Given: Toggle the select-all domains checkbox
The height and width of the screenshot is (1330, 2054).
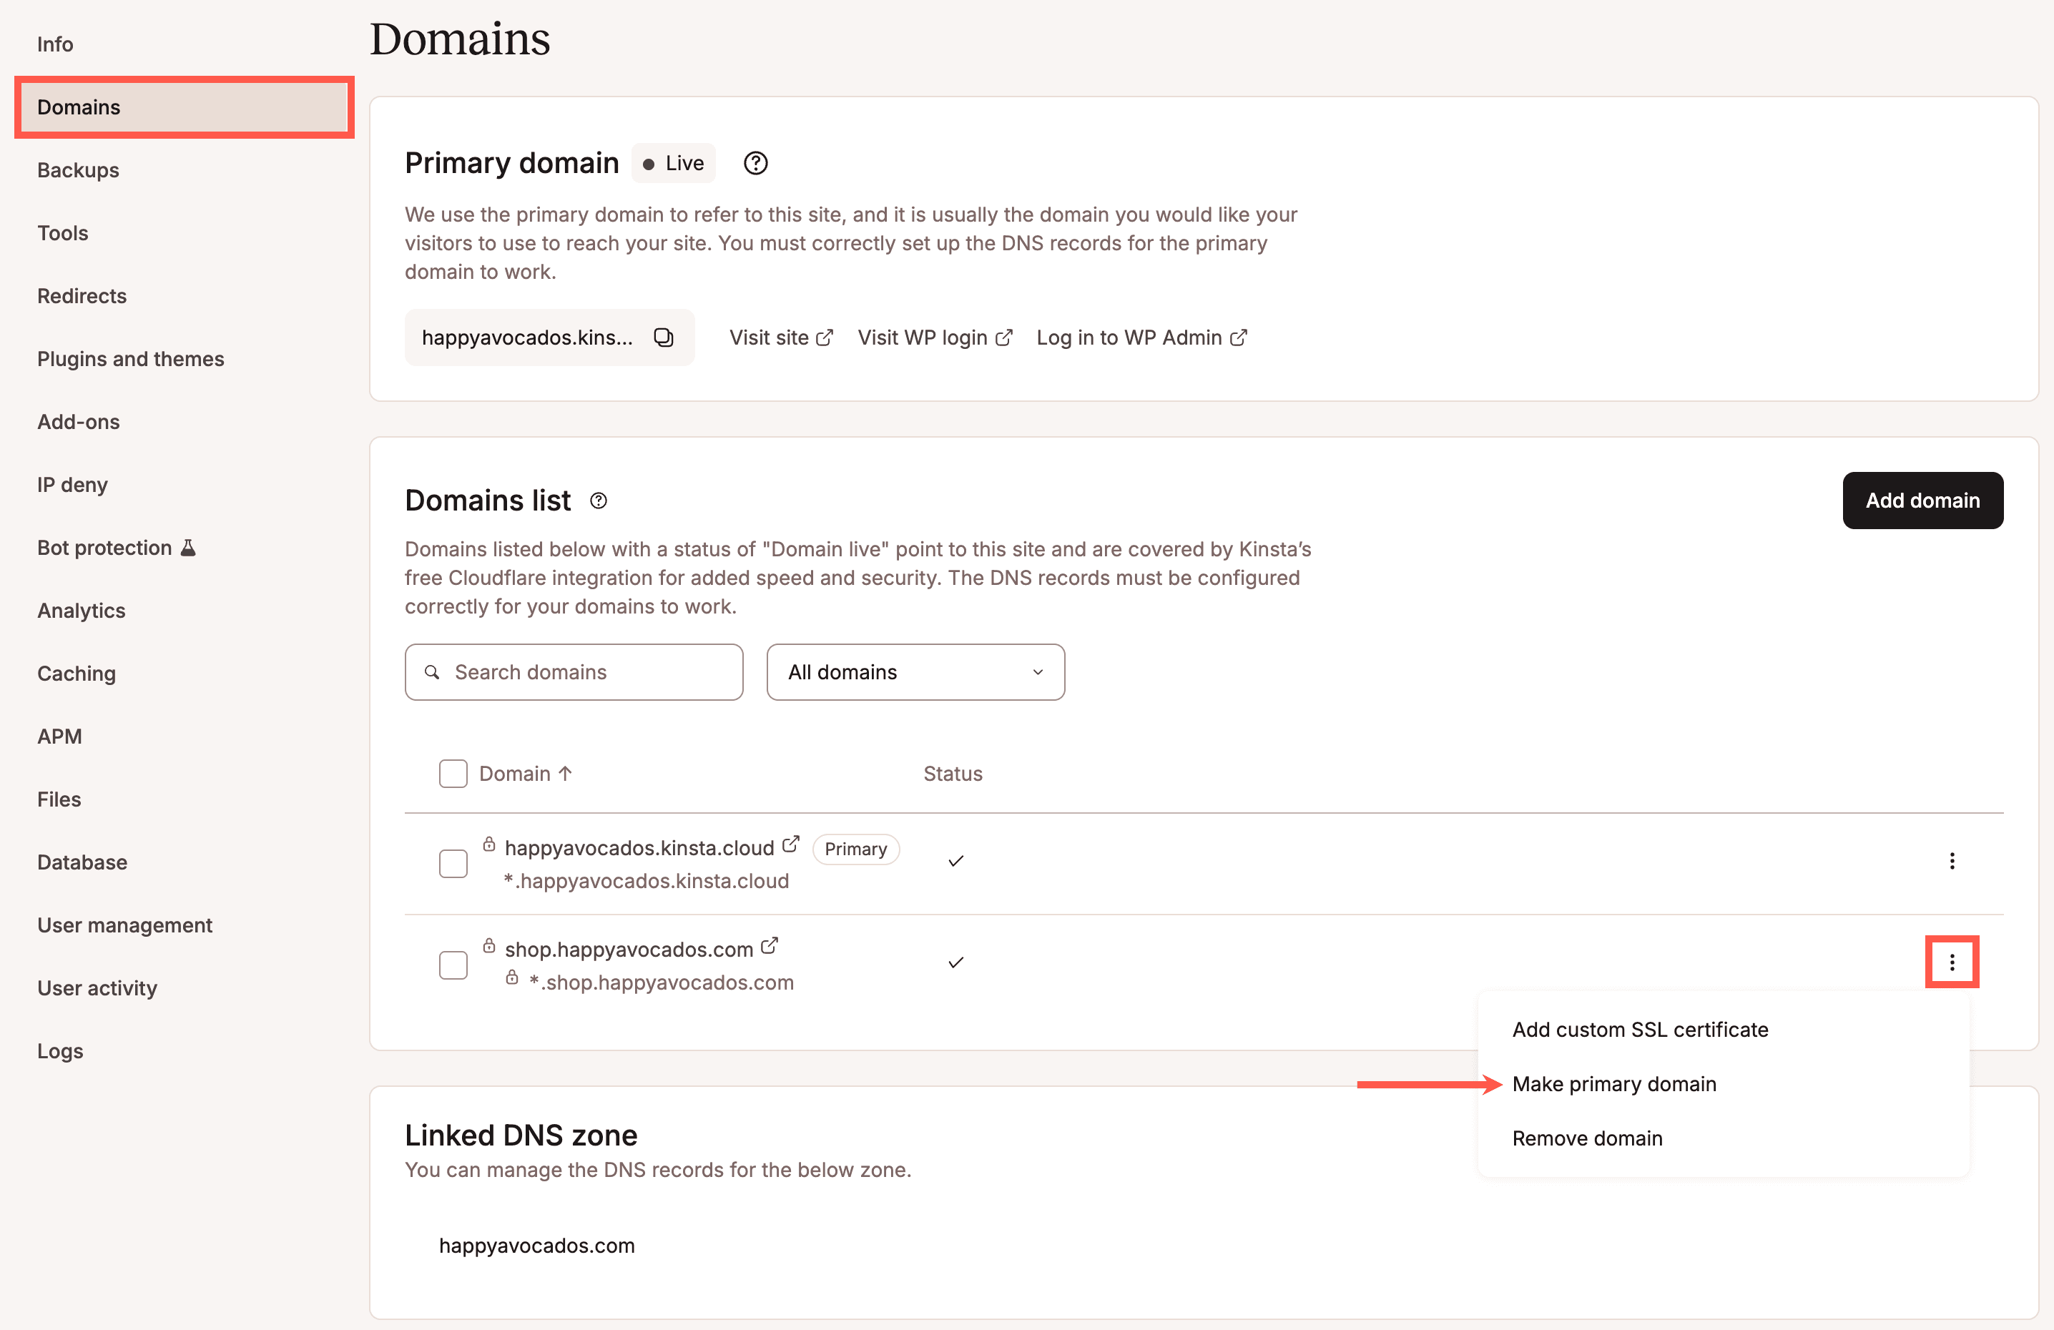Looking at the screenshot, I should coord(453,773).
